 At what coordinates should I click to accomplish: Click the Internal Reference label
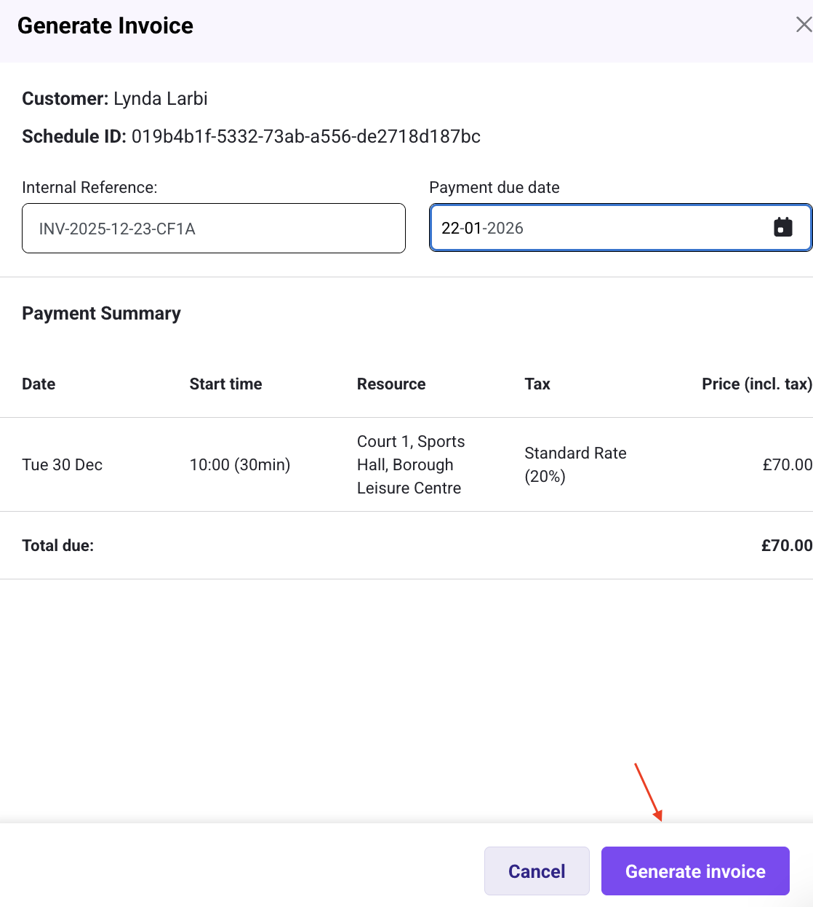coord(89,187)
